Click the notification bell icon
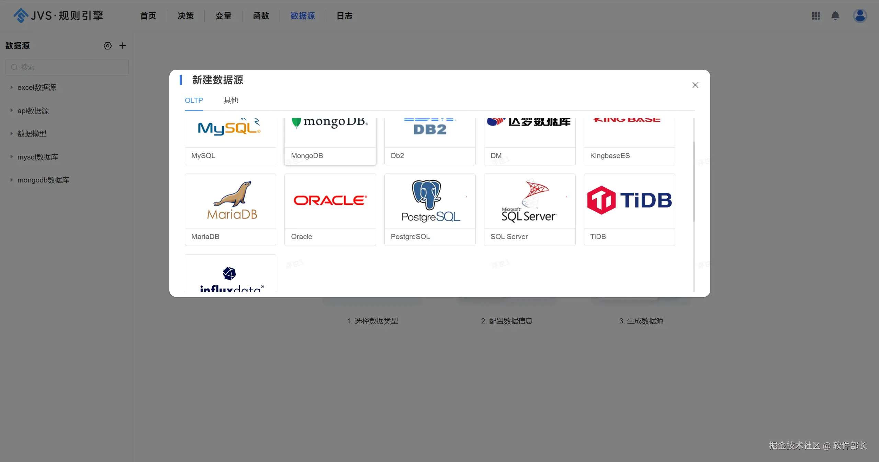This screenshot has height=462, width=879. click(835, 16)
